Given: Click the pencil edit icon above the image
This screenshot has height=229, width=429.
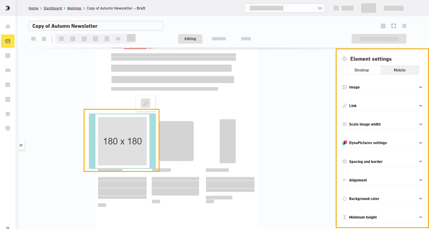Looking at the screenshot, I should point(145,103).
